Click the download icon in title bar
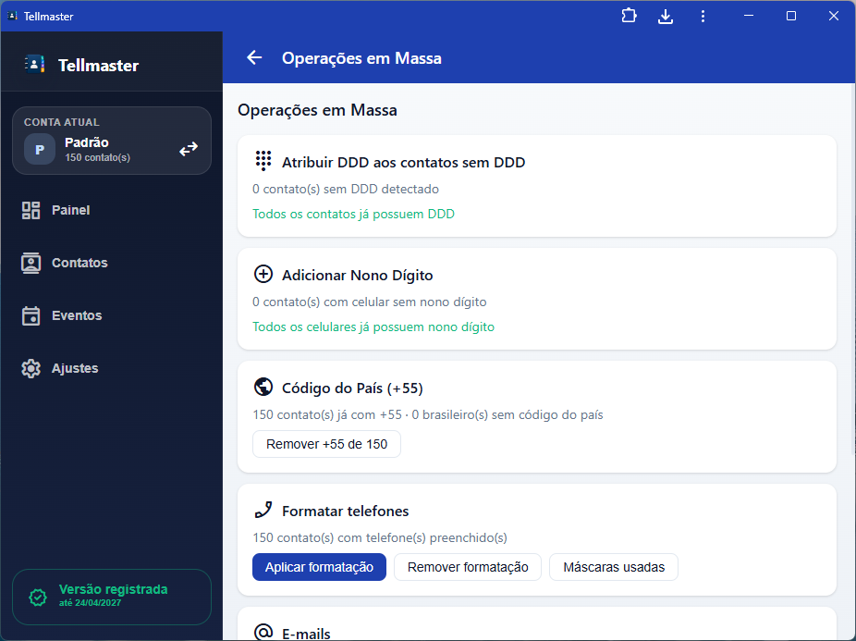The image size is (856, 641). coord(665,17)
